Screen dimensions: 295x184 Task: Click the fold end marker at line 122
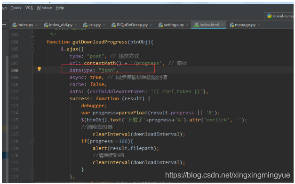click(x=32, y=170)
